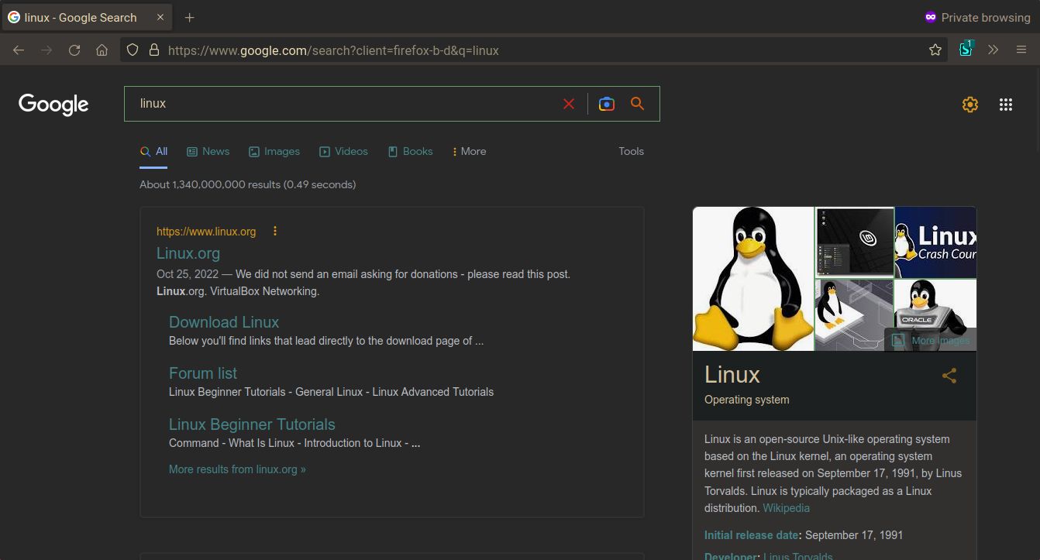This screenshot has width=1040, height=560.
Task: Open result options beside linux.org URL
Action: click(275, 231)
